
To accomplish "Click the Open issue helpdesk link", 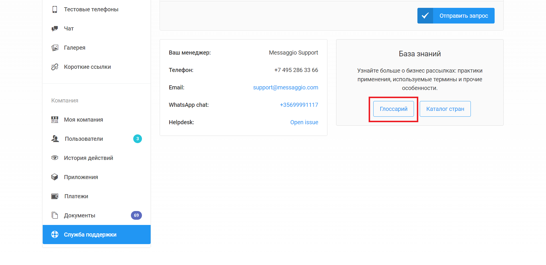I will pyautogui.click(x=304, y=122).
